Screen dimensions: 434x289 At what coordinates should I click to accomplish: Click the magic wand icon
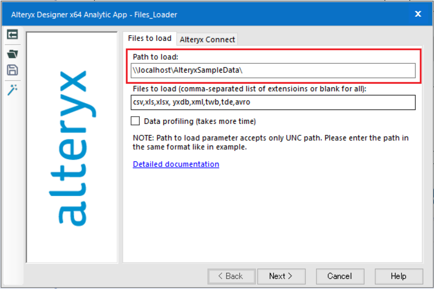[12, 90]
